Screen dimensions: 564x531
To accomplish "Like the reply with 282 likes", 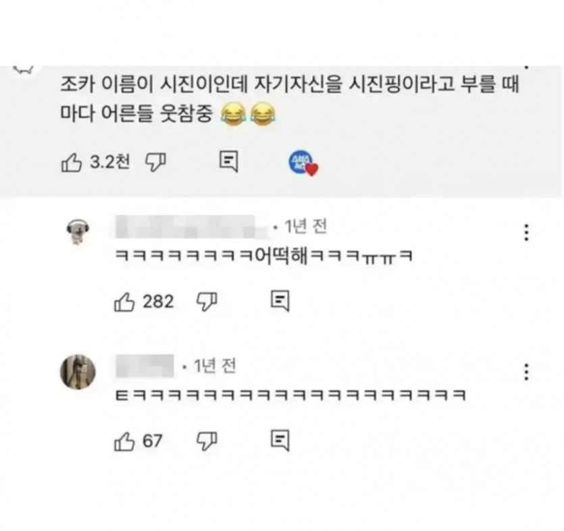I will pyautogui.click(x=124, y=302).
